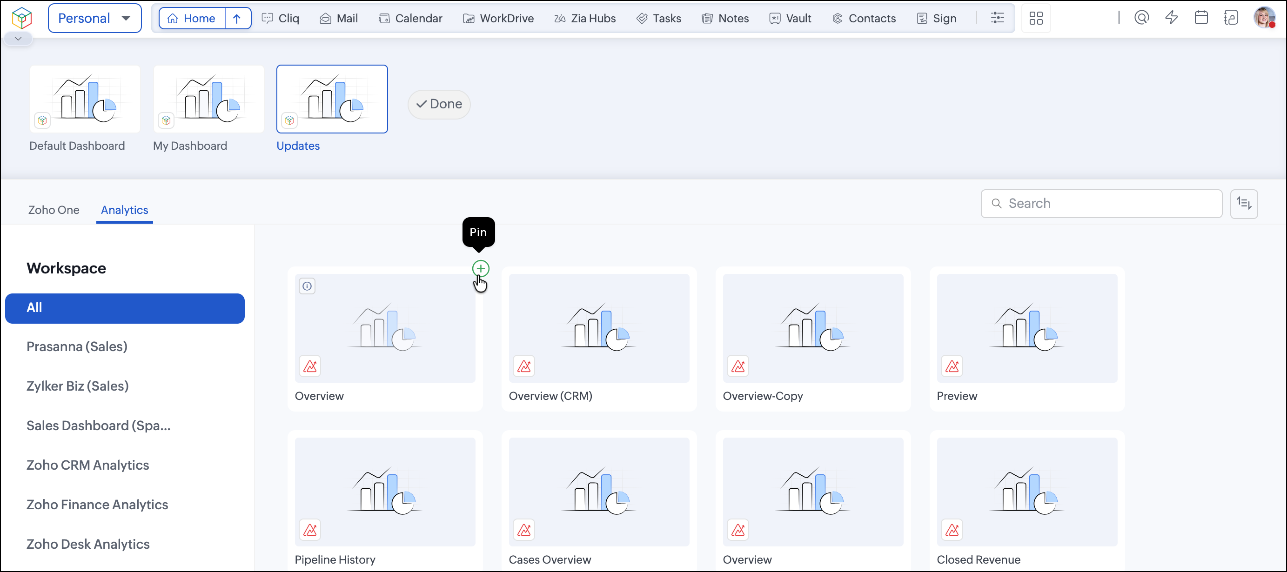Click the mentions @ icon

[x=1142, y=18]
